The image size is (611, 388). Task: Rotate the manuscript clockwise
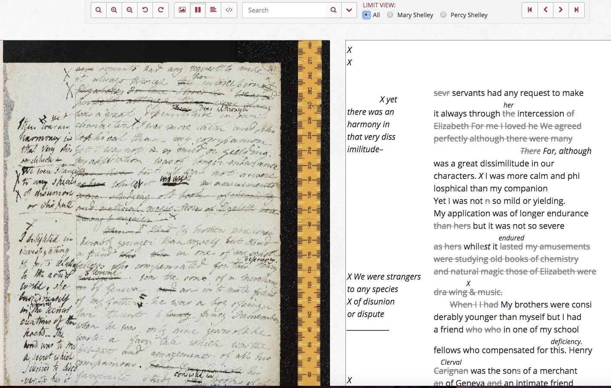point(161,10)
